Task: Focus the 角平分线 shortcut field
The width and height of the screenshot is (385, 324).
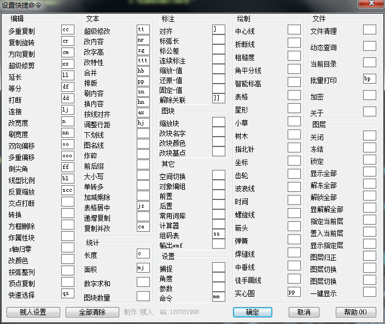Action: point(294,69)
